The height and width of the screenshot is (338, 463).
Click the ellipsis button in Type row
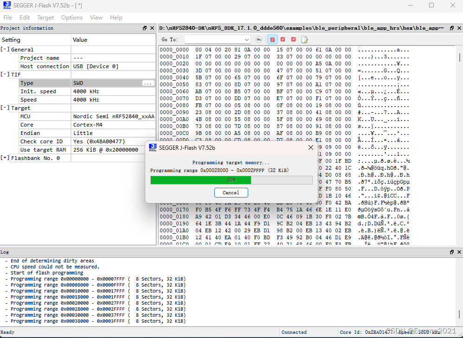148,83
